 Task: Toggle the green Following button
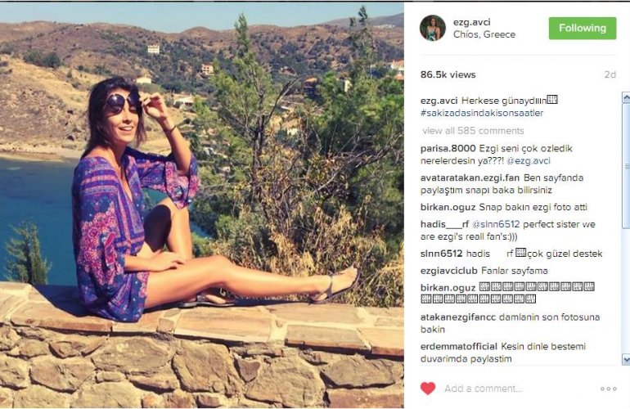[x=583, y=28]
